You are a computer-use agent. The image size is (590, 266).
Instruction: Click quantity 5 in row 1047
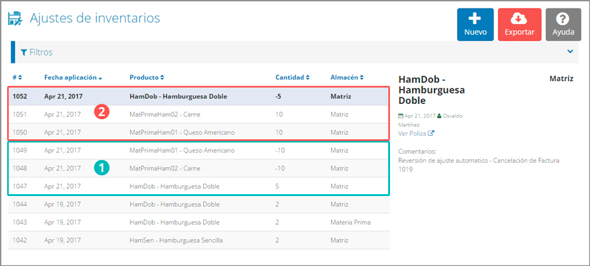(277, 186)
